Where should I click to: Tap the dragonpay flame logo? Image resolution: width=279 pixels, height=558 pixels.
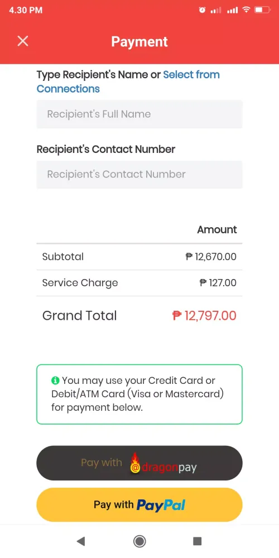coord(135,463)
